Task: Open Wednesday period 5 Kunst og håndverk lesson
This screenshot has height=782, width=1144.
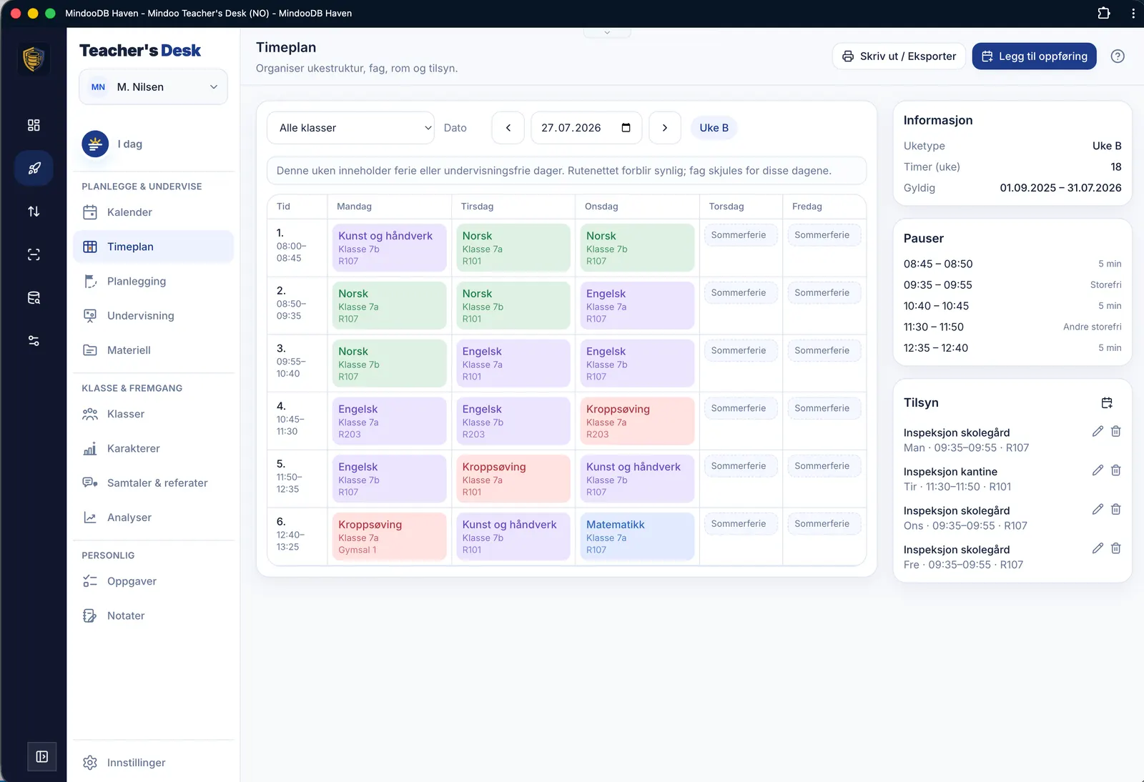Action: 637,479
